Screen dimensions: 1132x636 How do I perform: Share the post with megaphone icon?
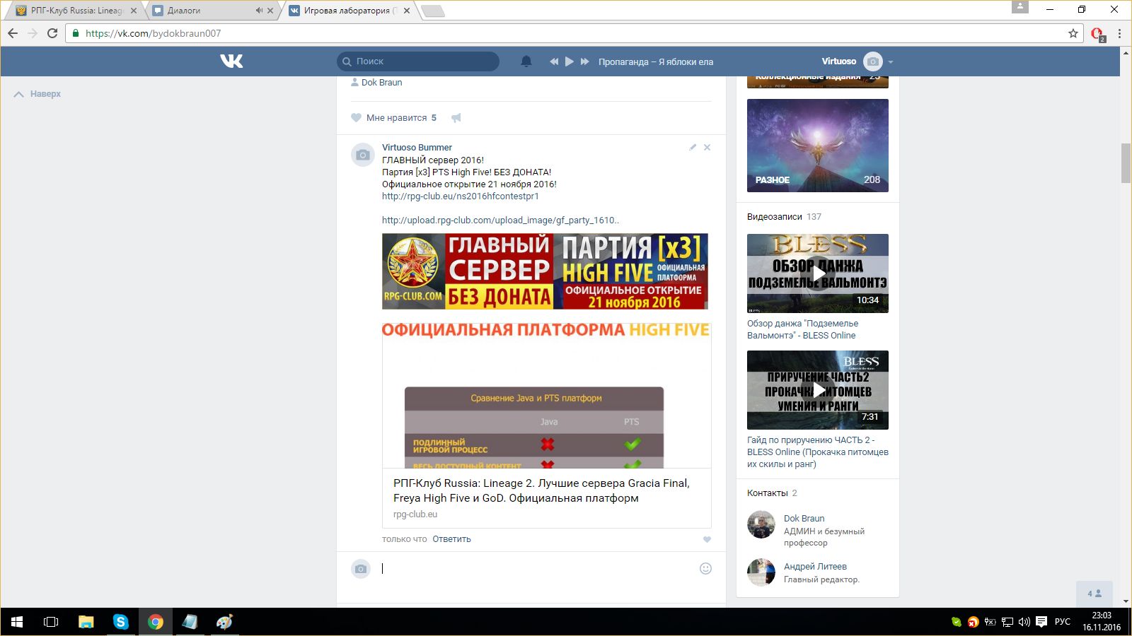tap(456, 118)
